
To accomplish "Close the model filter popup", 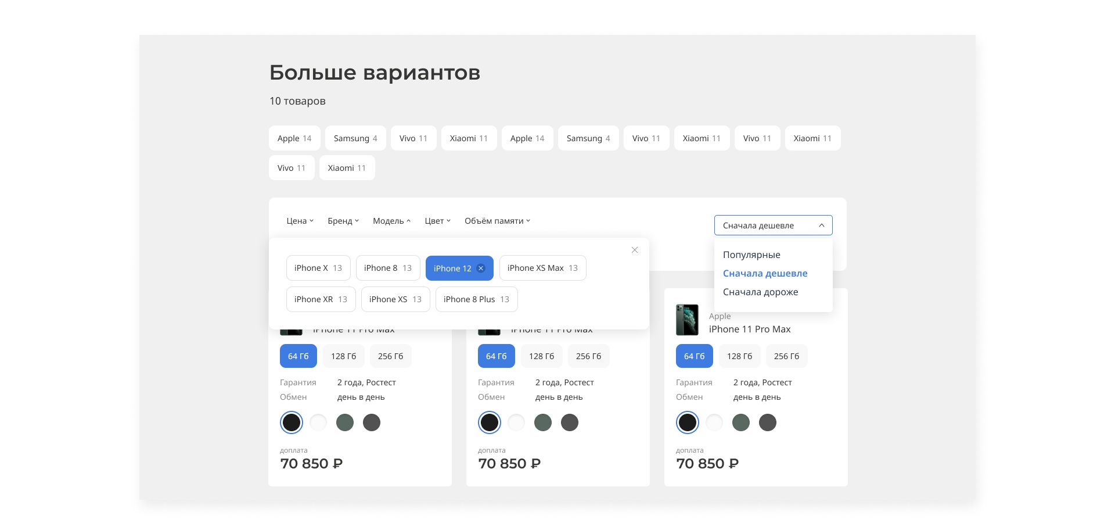I will (x=635, y=250).
